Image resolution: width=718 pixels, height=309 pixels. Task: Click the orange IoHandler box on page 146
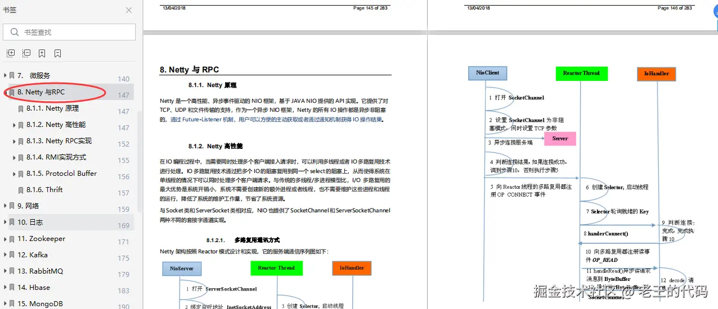657,74
